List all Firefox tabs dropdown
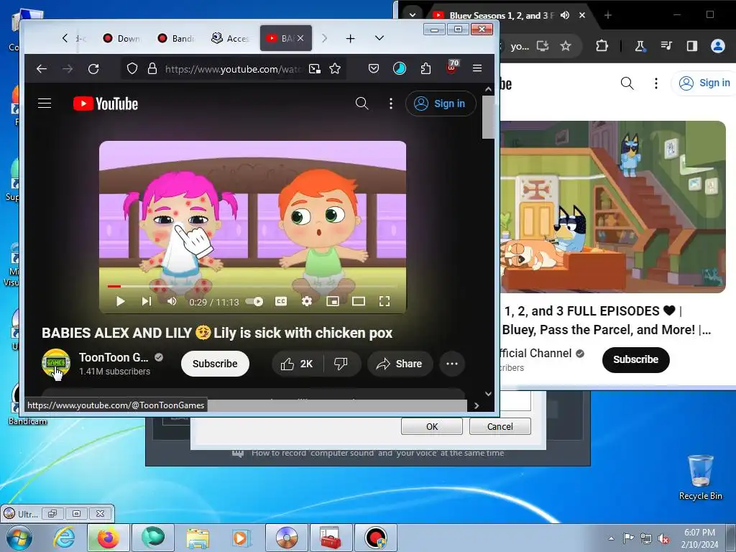Screen dimensions: 736x552 [379, 38]
